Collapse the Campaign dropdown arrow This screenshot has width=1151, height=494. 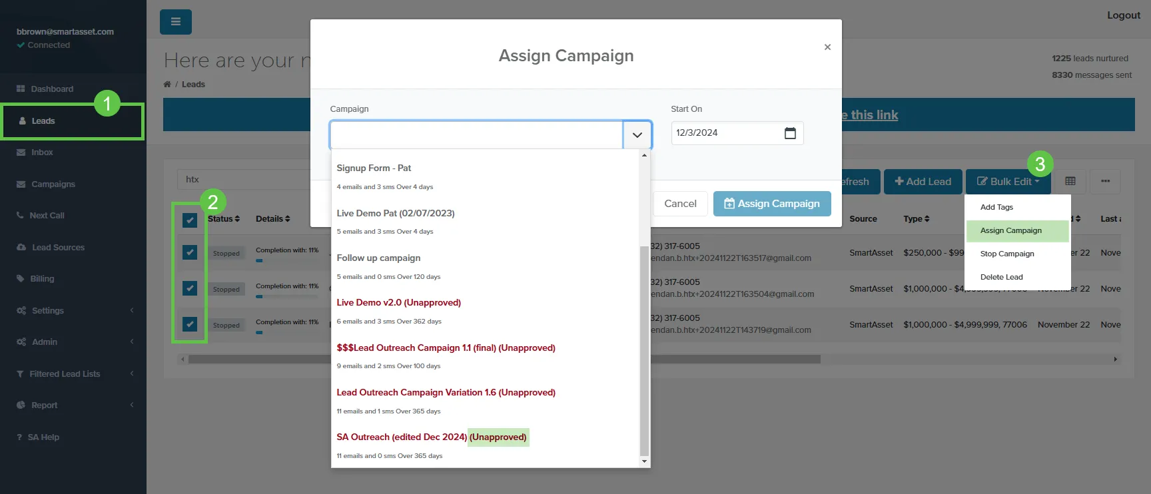tap(637, 135)
